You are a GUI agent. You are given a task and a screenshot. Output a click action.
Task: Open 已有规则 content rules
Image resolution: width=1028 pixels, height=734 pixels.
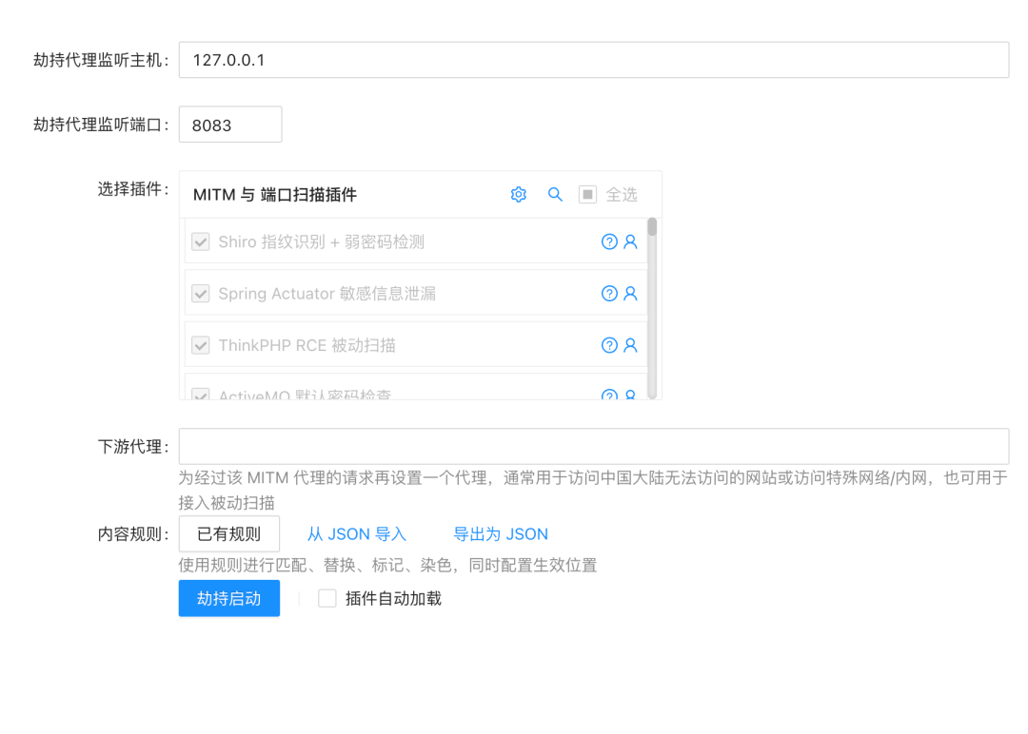(x=228, y=534)
